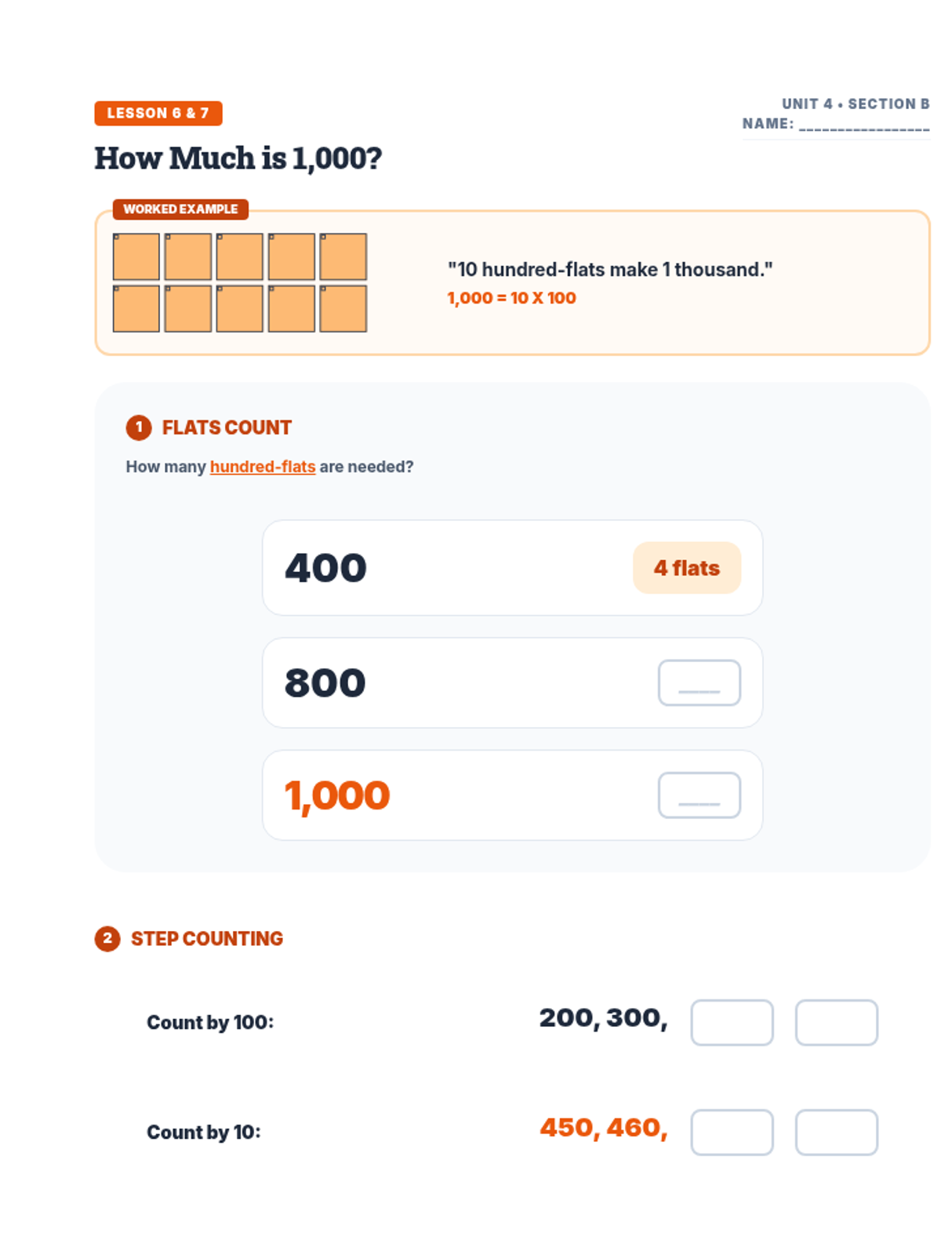Click second blank box in Count by 100
The width and height of the screenshot is (941, 1255).
click(x=836, y=1022)
